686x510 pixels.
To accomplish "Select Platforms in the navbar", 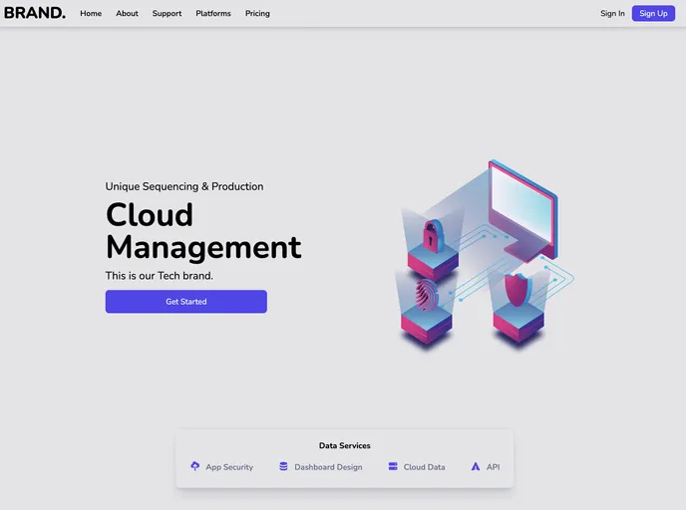I will point(213,14).
